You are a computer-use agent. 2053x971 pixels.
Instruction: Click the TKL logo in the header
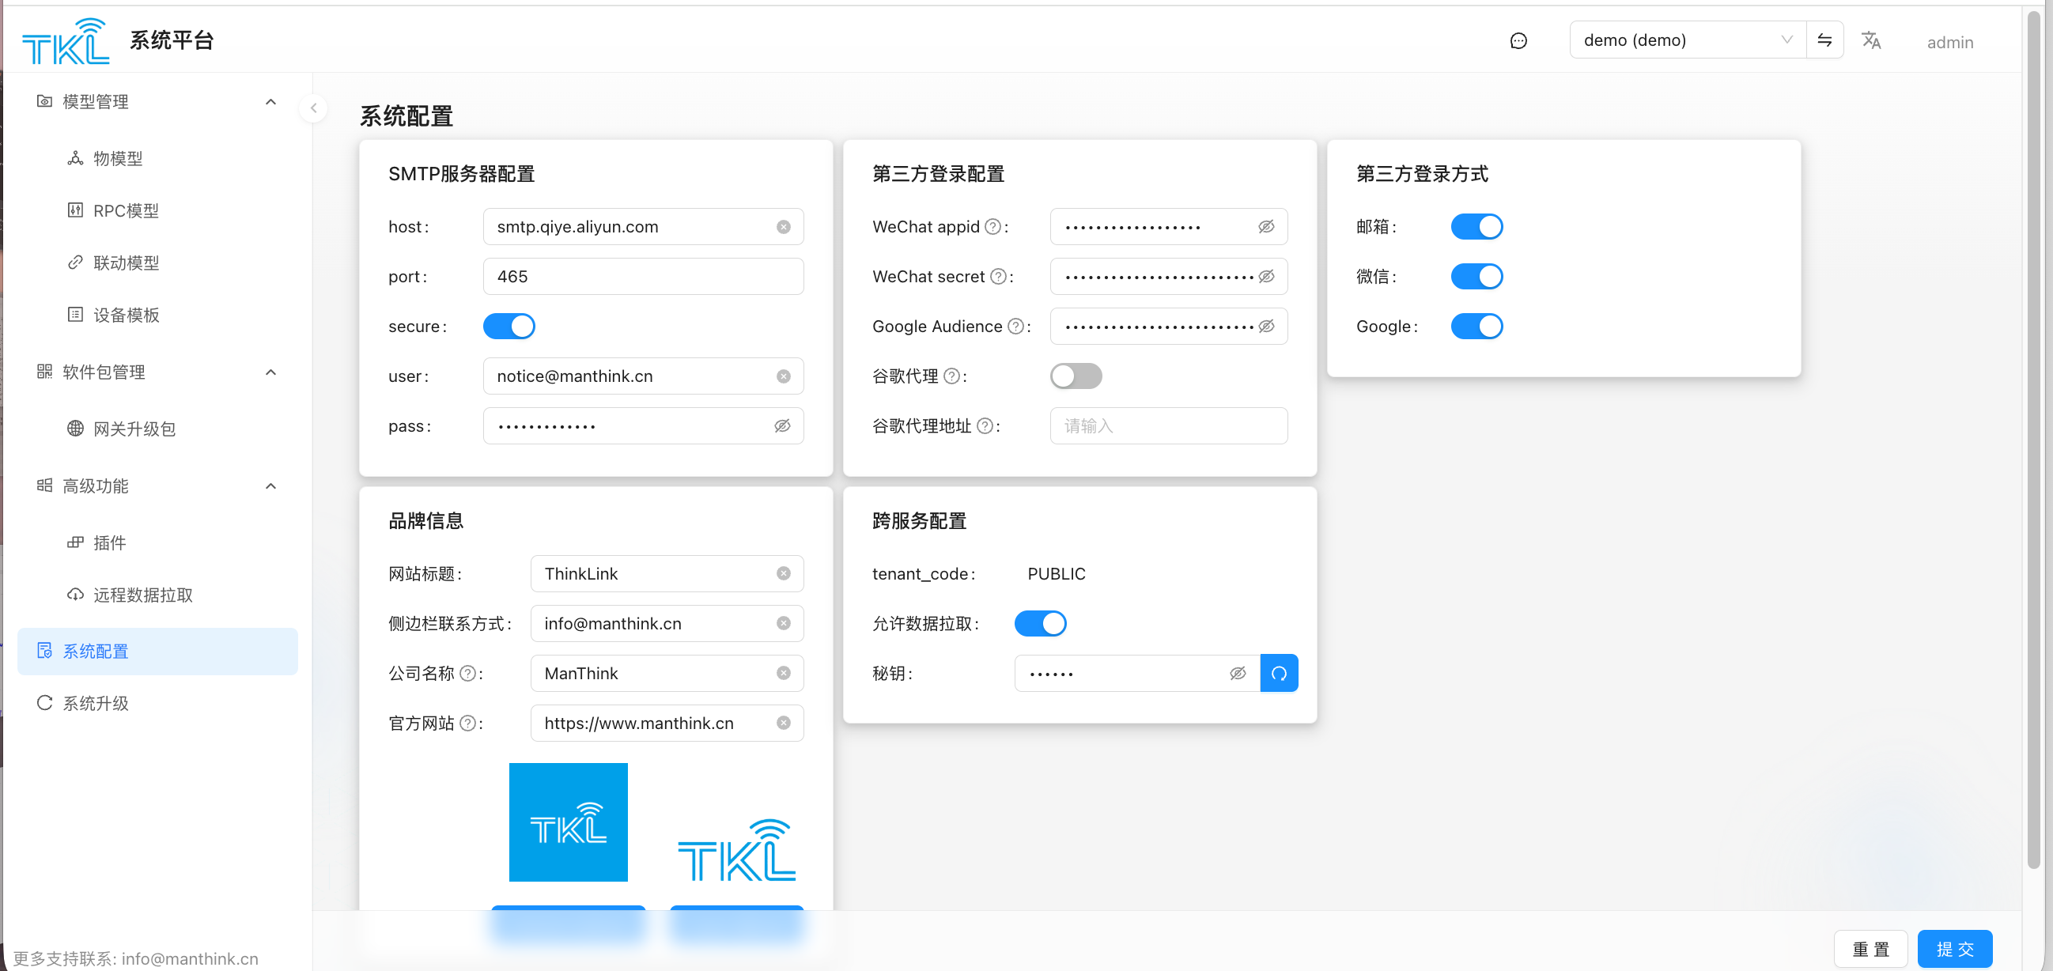(x=66, y=40)
